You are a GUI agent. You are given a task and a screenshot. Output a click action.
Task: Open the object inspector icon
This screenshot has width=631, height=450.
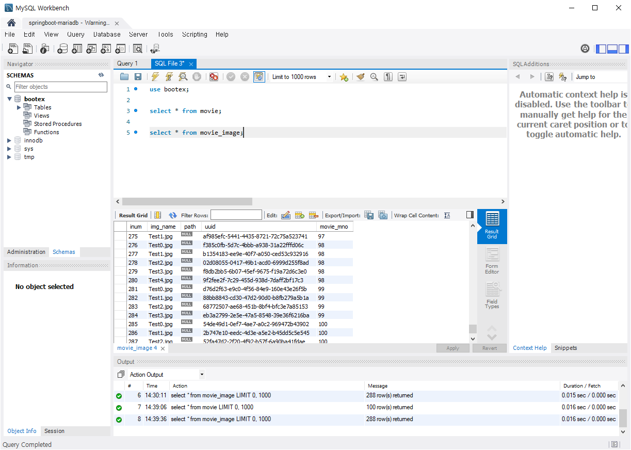(45, 49)
